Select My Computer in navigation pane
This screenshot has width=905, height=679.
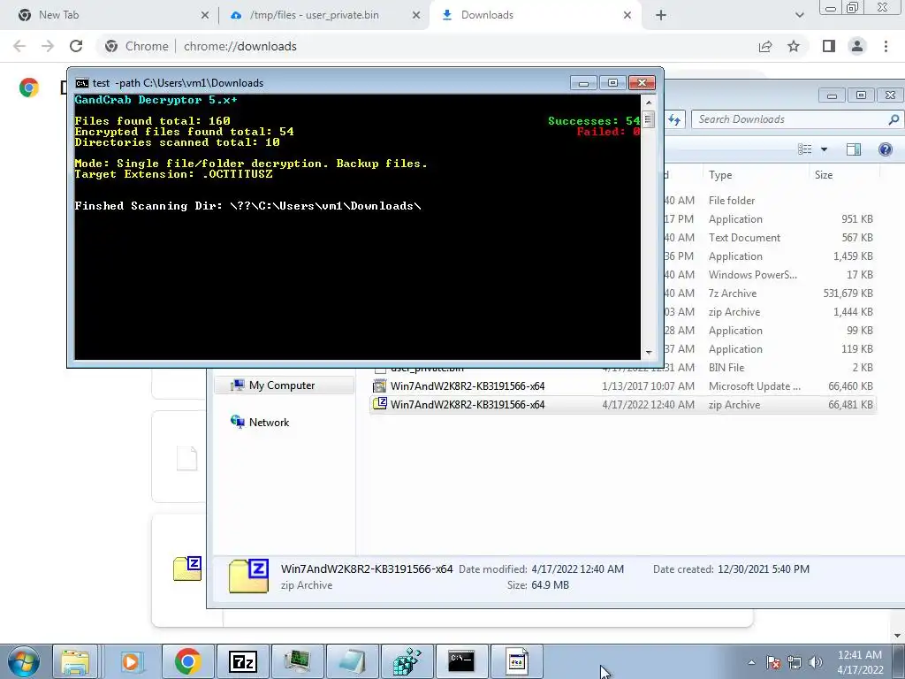(284, 385)
